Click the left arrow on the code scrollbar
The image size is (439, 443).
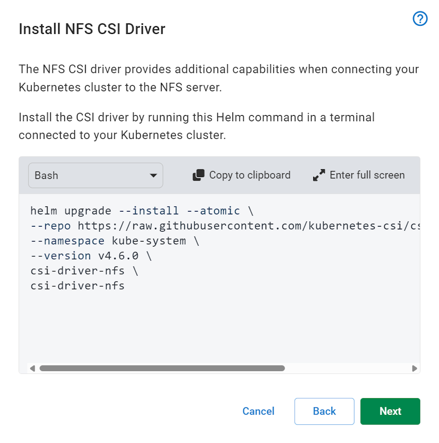[x=33, y=368]
